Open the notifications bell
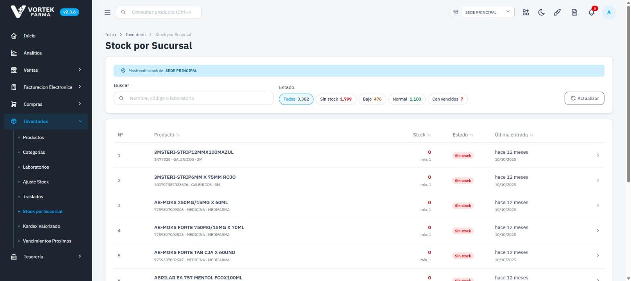The image size is (631, 281). click(x=591, y=12)
